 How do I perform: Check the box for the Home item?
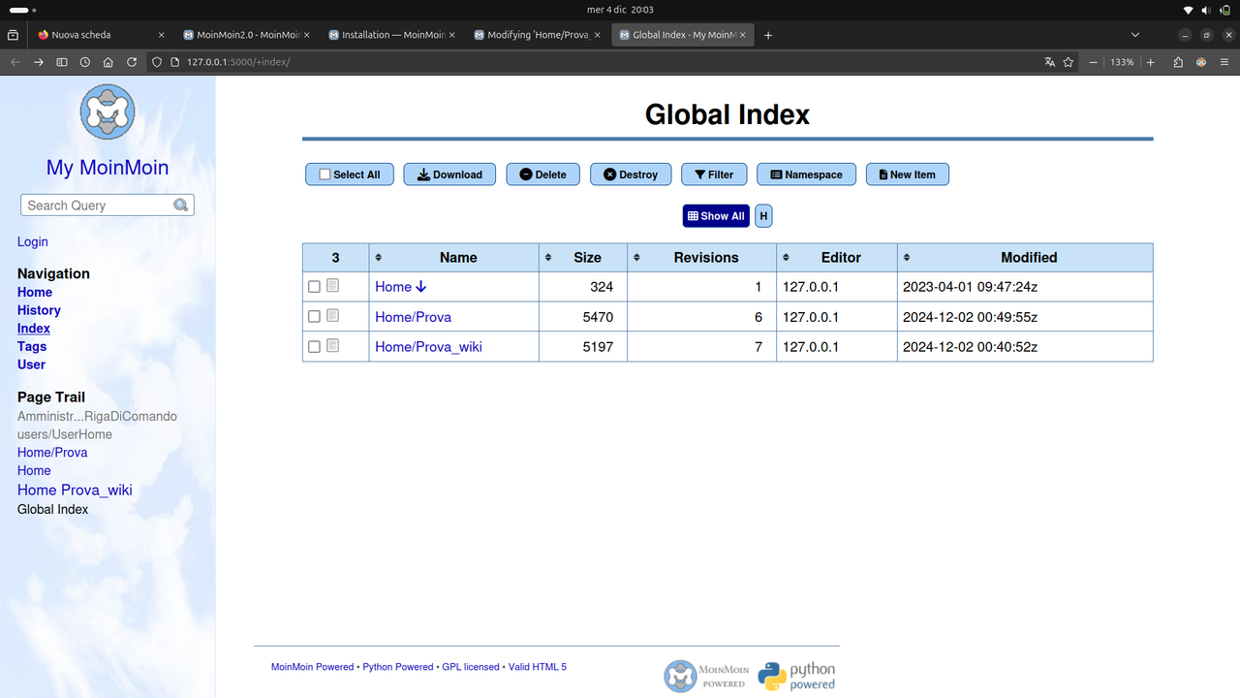[x=314, y=287]
